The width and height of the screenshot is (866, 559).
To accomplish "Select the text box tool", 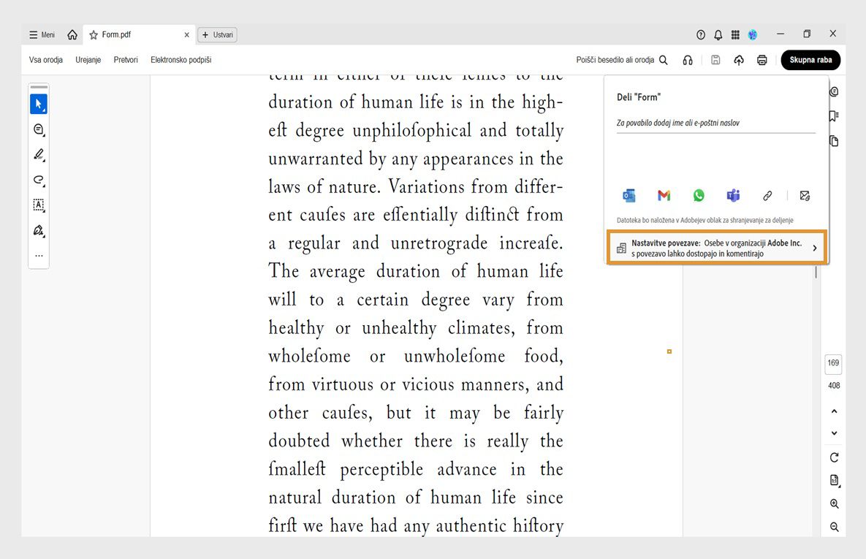I will (39, 205).
